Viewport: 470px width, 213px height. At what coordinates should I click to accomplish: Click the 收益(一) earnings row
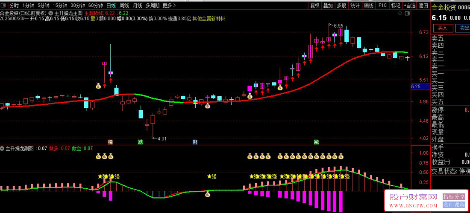(x=450, y=162)
